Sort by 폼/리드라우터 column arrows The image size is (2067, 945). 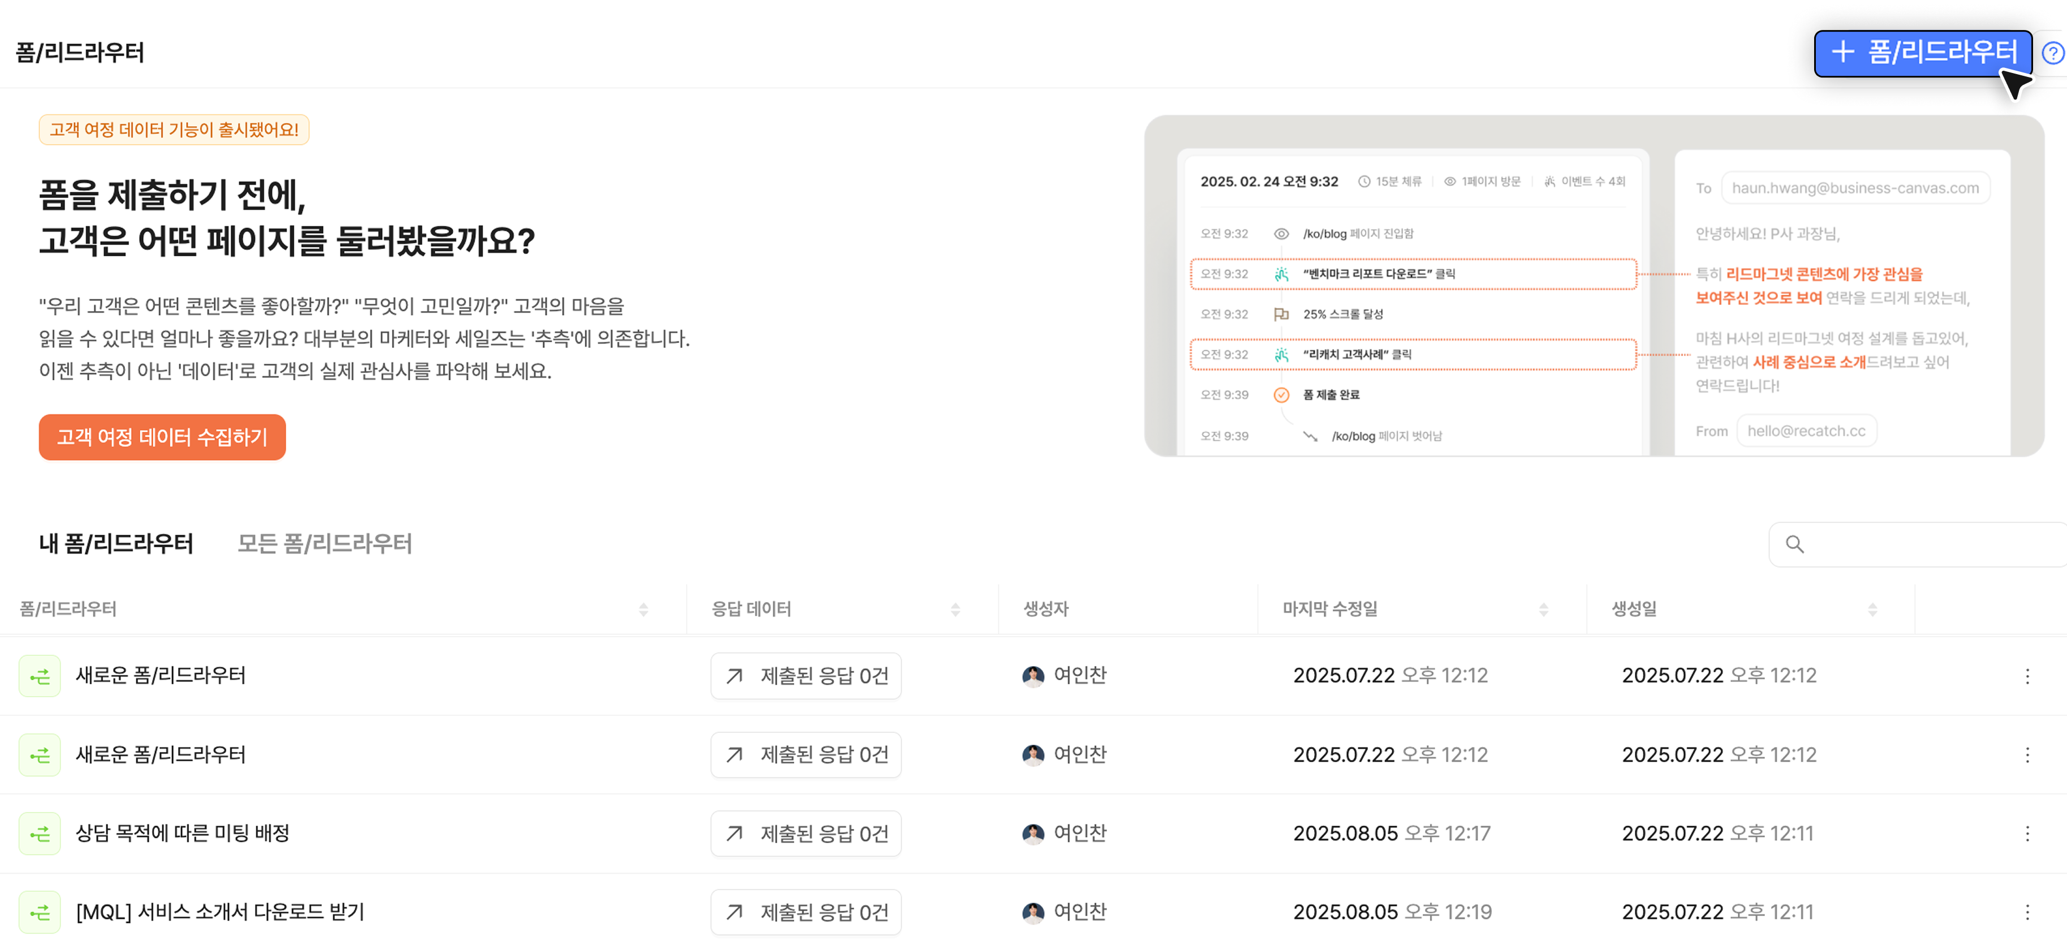click(x=643, y=609)
